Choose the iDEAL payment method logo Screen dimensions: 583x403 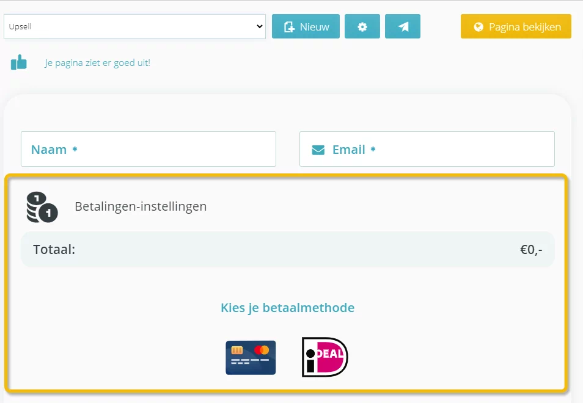(324, 357)
